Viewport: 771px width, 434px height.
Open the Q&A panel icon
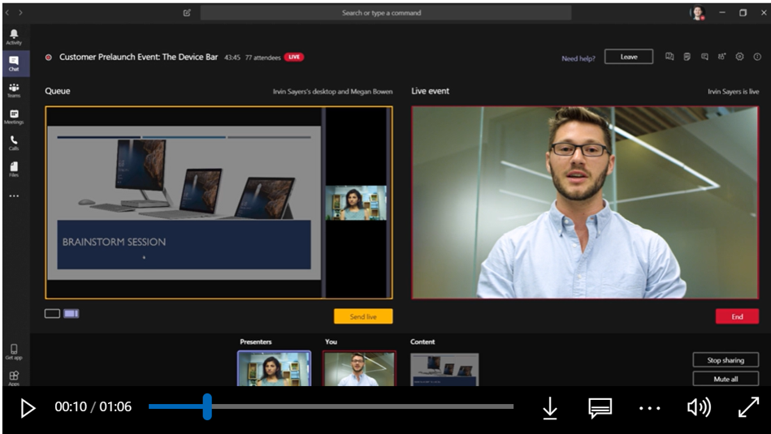[x=669, y=57]
